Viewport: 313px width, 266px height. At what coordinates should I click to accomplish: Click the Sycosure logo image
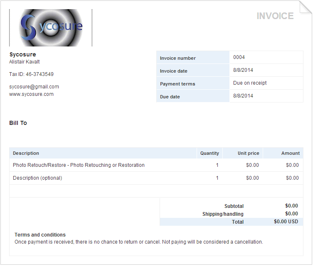coord(51,28)
